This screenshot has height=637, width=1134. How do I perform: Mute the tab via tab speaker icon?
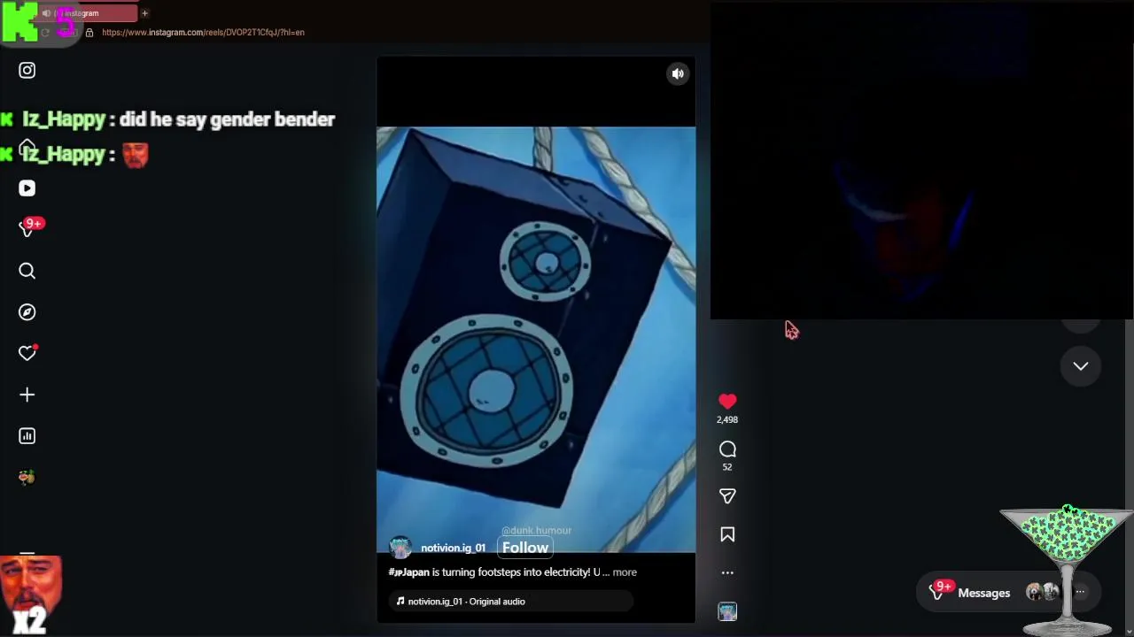pyautogui.click(x=46, y=13)
